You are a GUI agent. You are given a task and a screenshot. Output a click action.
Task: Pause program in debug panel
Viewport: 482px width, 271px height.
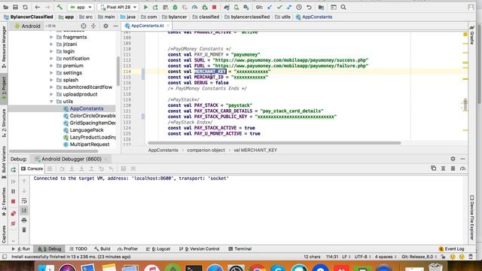point(14,191)
